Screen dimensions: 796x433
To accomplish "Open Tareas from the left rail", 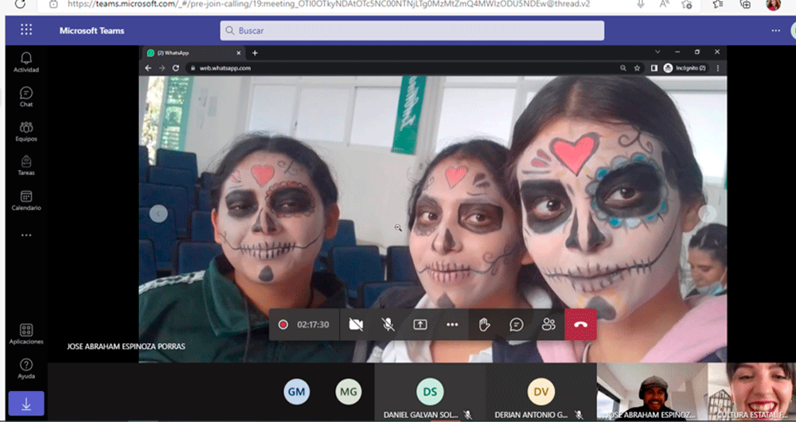I will coord(25,164).
